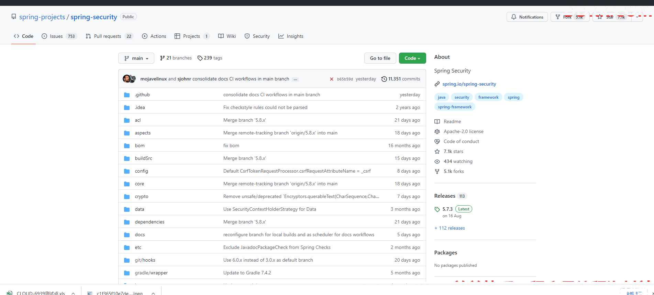The width and height of the screenshot is (654, 295).
Task: Select the Code tab
Action: (x=23, y=36)
